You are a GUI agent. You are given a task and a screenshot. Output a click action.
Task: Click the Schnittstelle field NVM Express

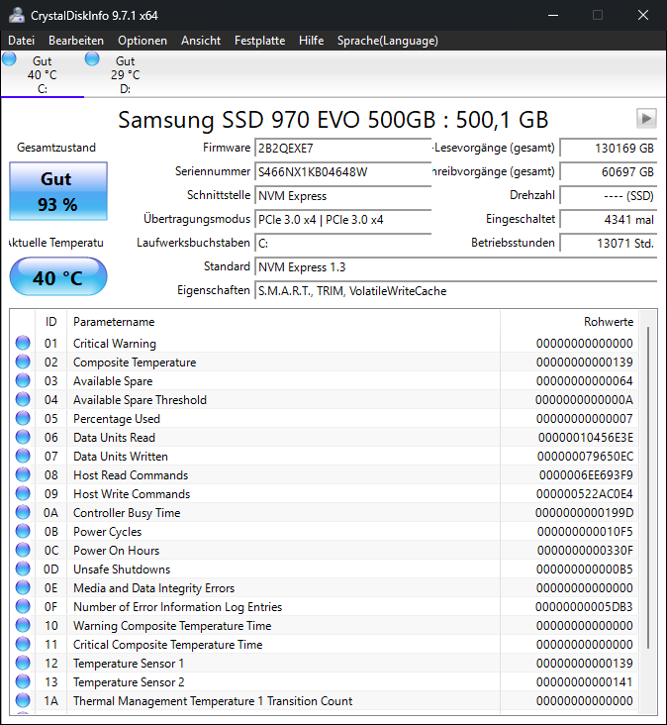click(342, 196)
